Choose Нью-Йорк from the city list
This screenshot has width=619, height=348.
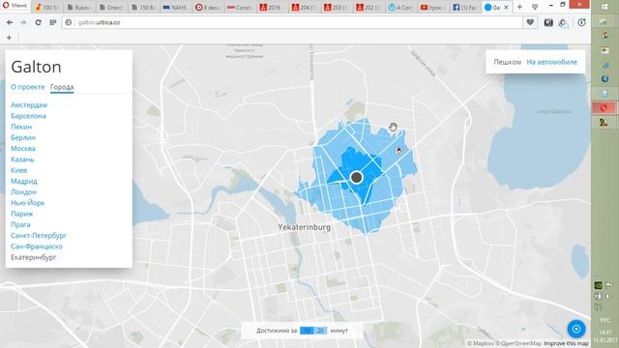[x=28, y=203]
